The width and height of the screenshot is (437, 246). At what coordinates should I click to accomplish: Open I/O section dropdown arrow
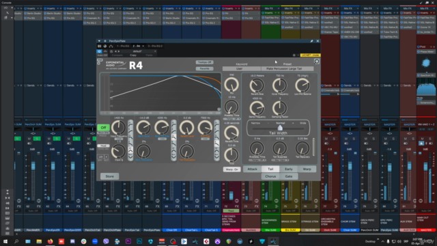(x=12, y=8)
